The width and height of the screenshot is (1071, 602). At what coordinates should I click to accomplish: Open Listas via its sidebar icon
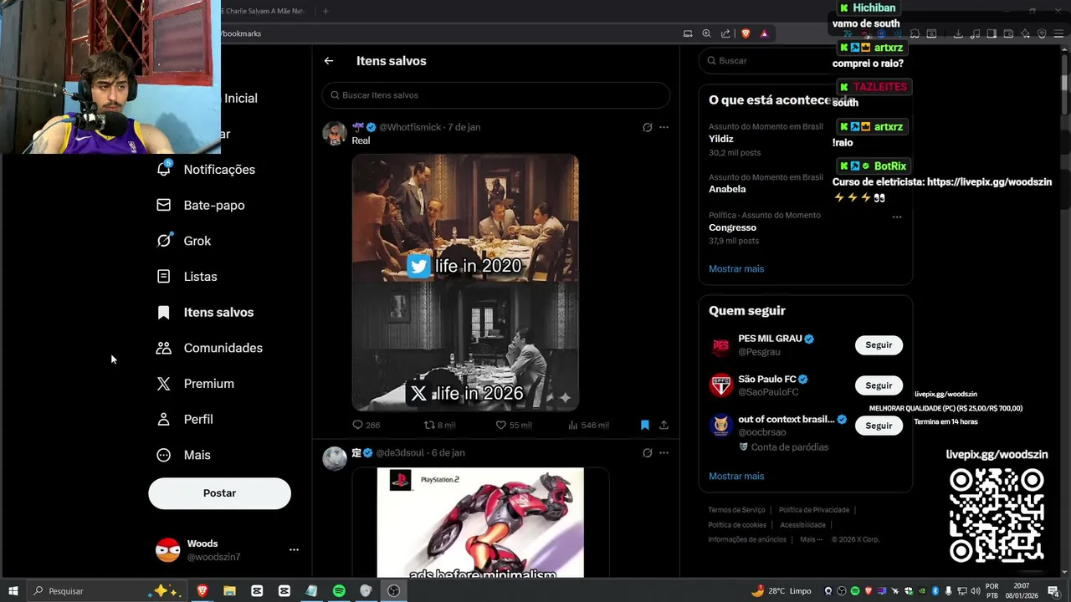pyautogui.click(x=164, y=276)
